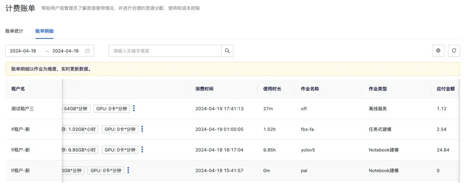Click 1.02GB*小时 memory tag
This screenshot has height=183, width=465.
pyautogui.click(x=80, y=129)
